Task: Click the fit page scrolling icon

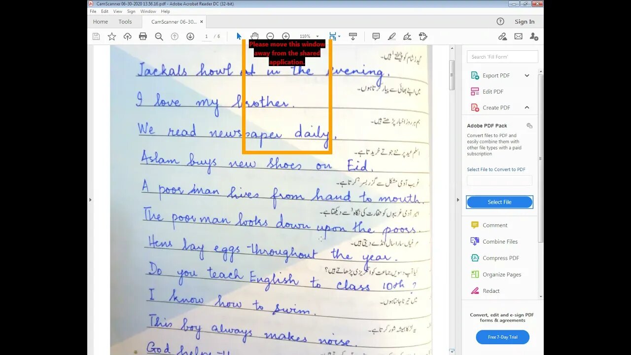Action: [x=333, y=36]
